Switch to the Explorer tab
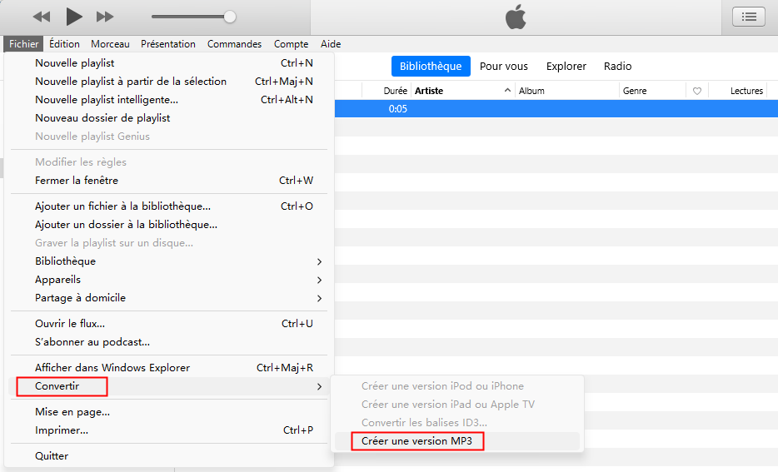 tap(566, 66)
